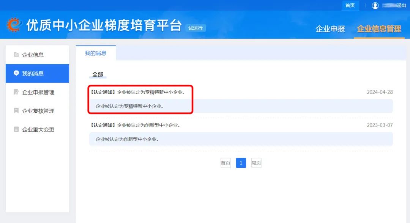Select page 1 in the pagination
This screenshot has width=410, height=223.
click(241, 163)
